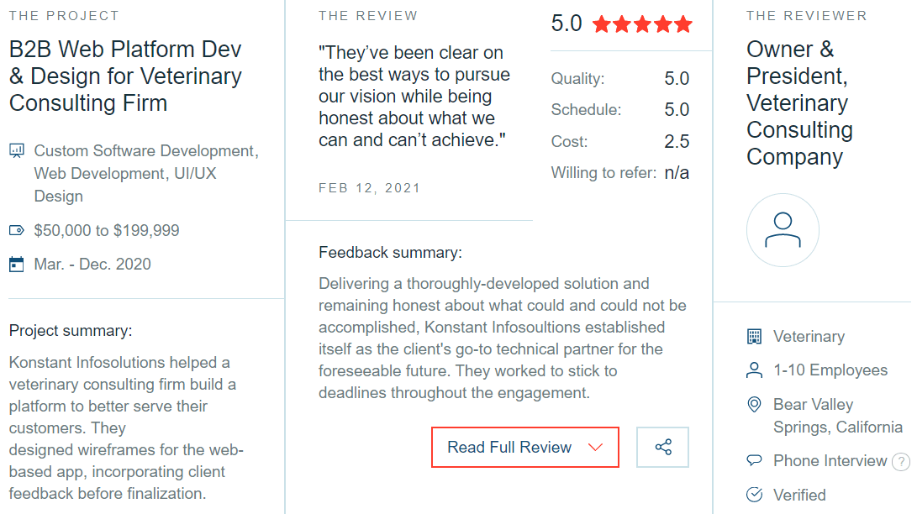This screenshot has width=917, height=514.
Task: Click the price tag budget icon
Action: coord(17,231)
